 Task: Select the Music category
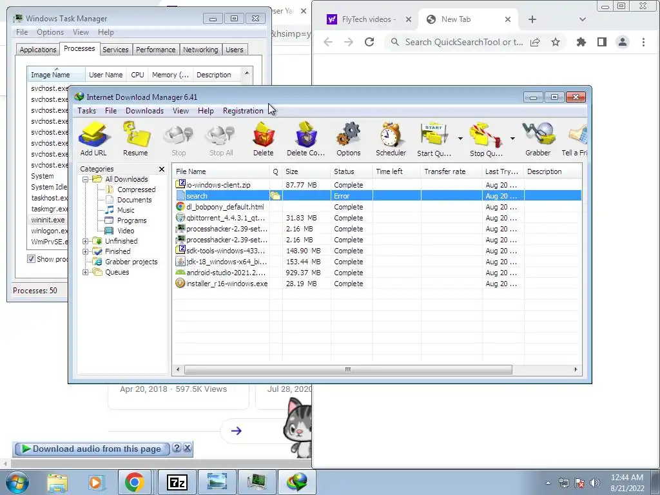(126, 210)
